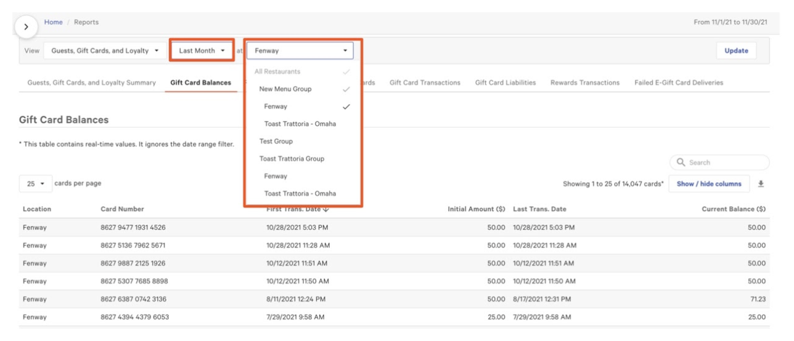Open the Gift Card Liabilities tab
Viewport: 794px width, 341px height.
(x=505, y=82)
